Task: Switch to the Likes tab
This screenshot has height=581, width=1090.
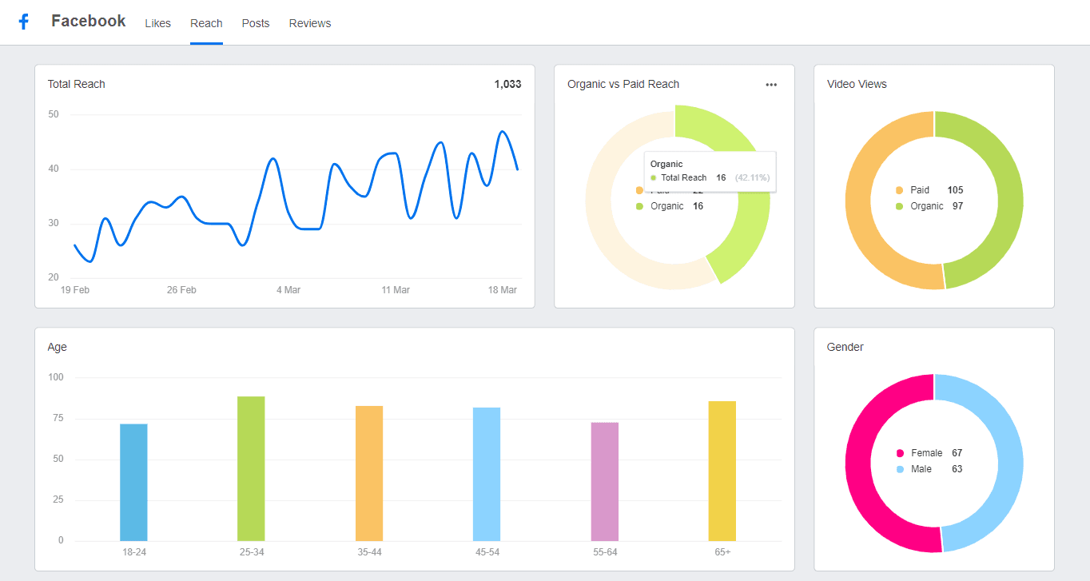Action: (x=157, y=23)
